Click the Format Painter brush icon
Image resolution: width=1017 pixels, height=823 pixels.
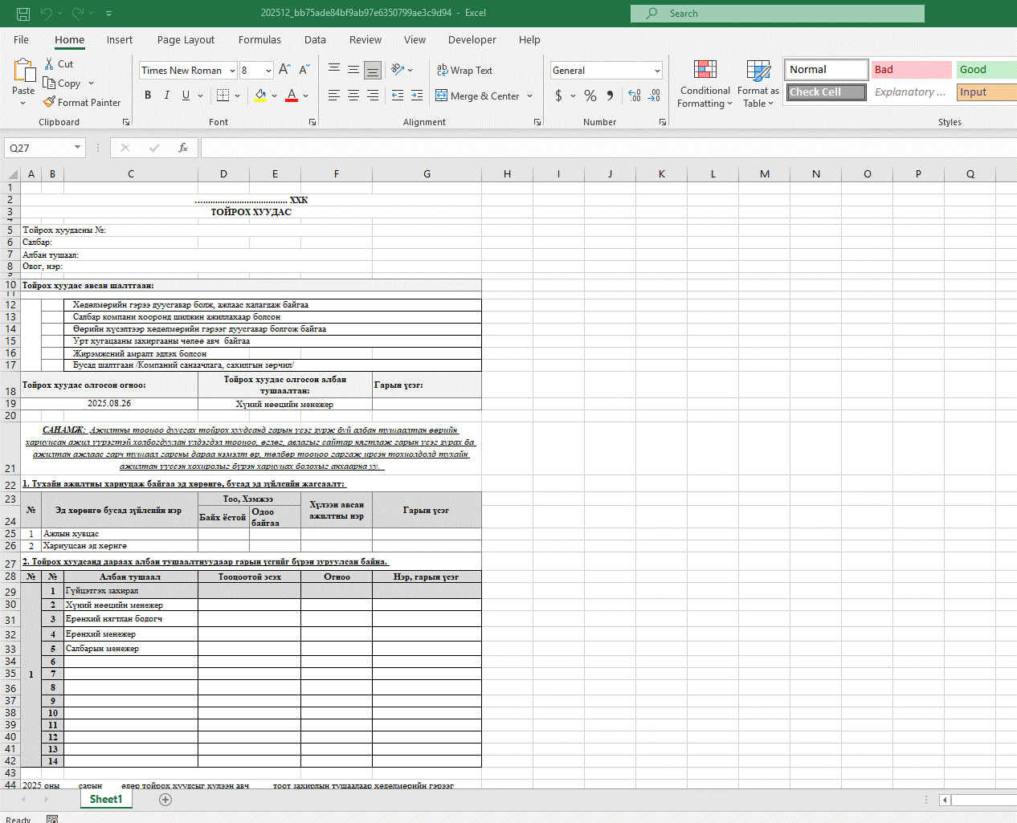(x=49, y=103)
